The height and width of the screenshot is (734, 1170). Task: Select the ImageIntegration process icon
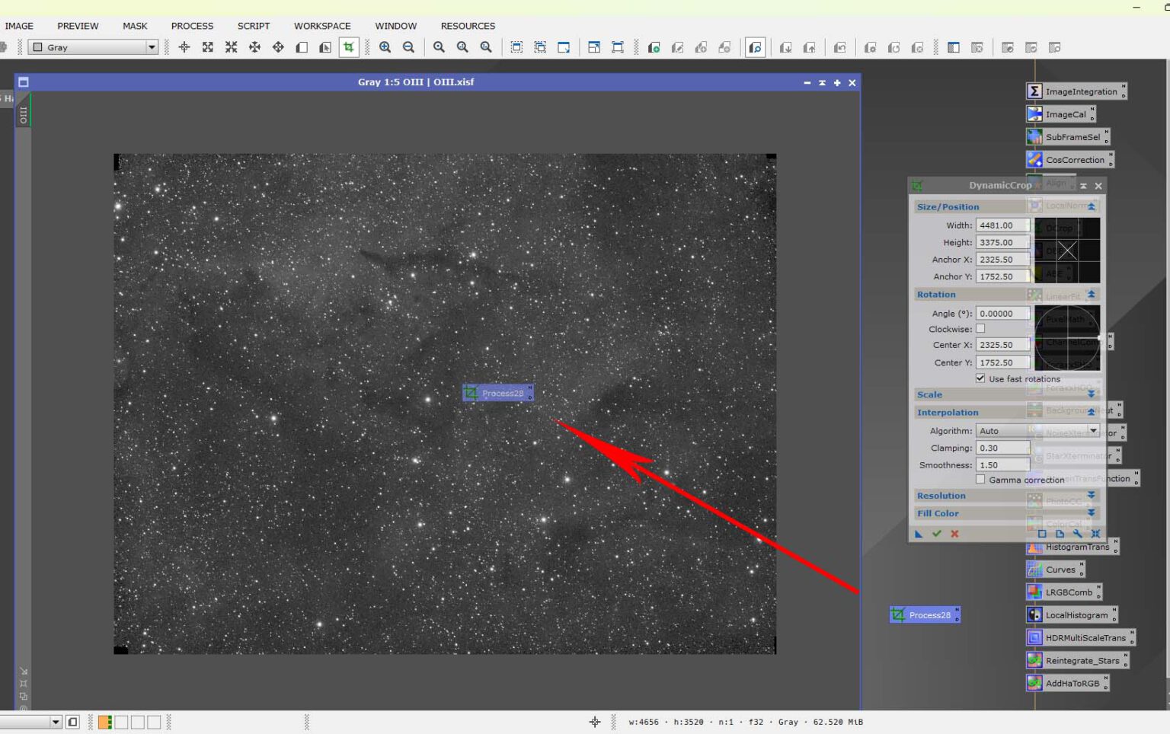coord(1076,91)
